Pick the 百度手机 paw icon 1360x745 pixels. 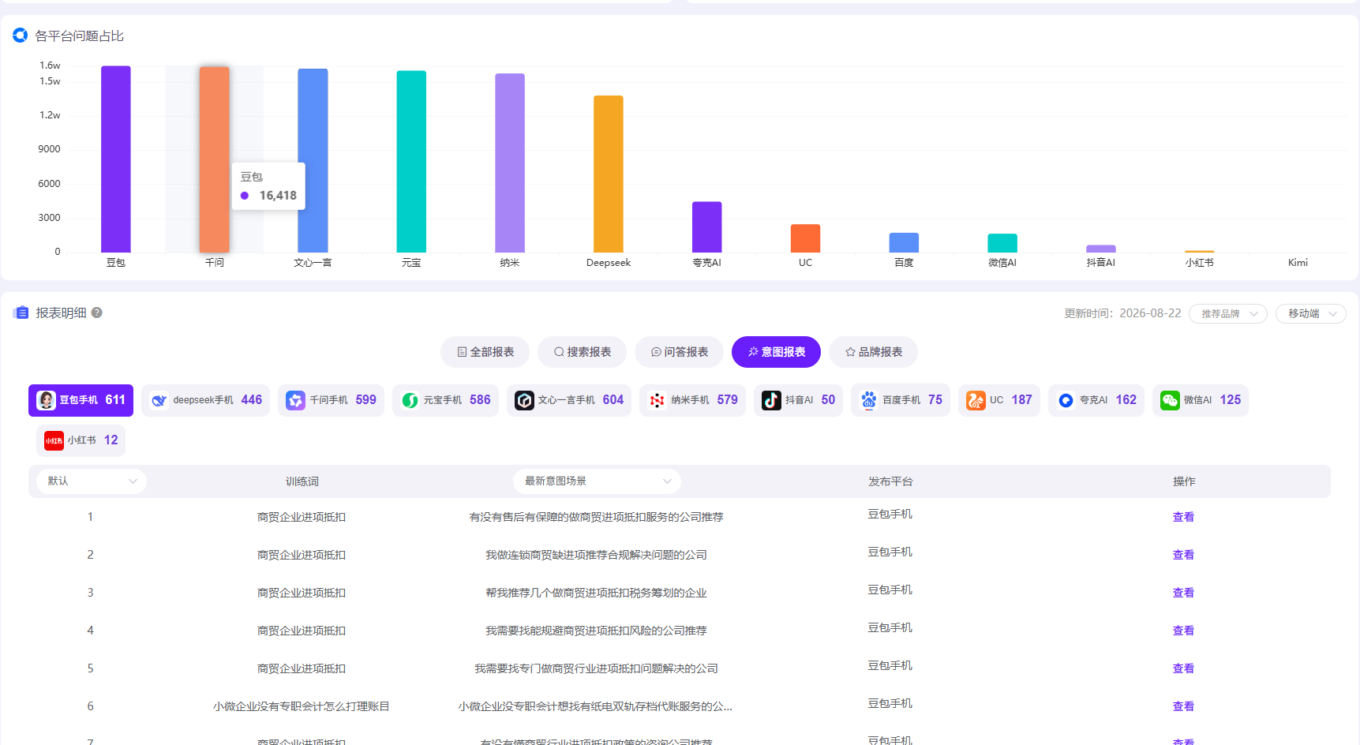(868, 400)
